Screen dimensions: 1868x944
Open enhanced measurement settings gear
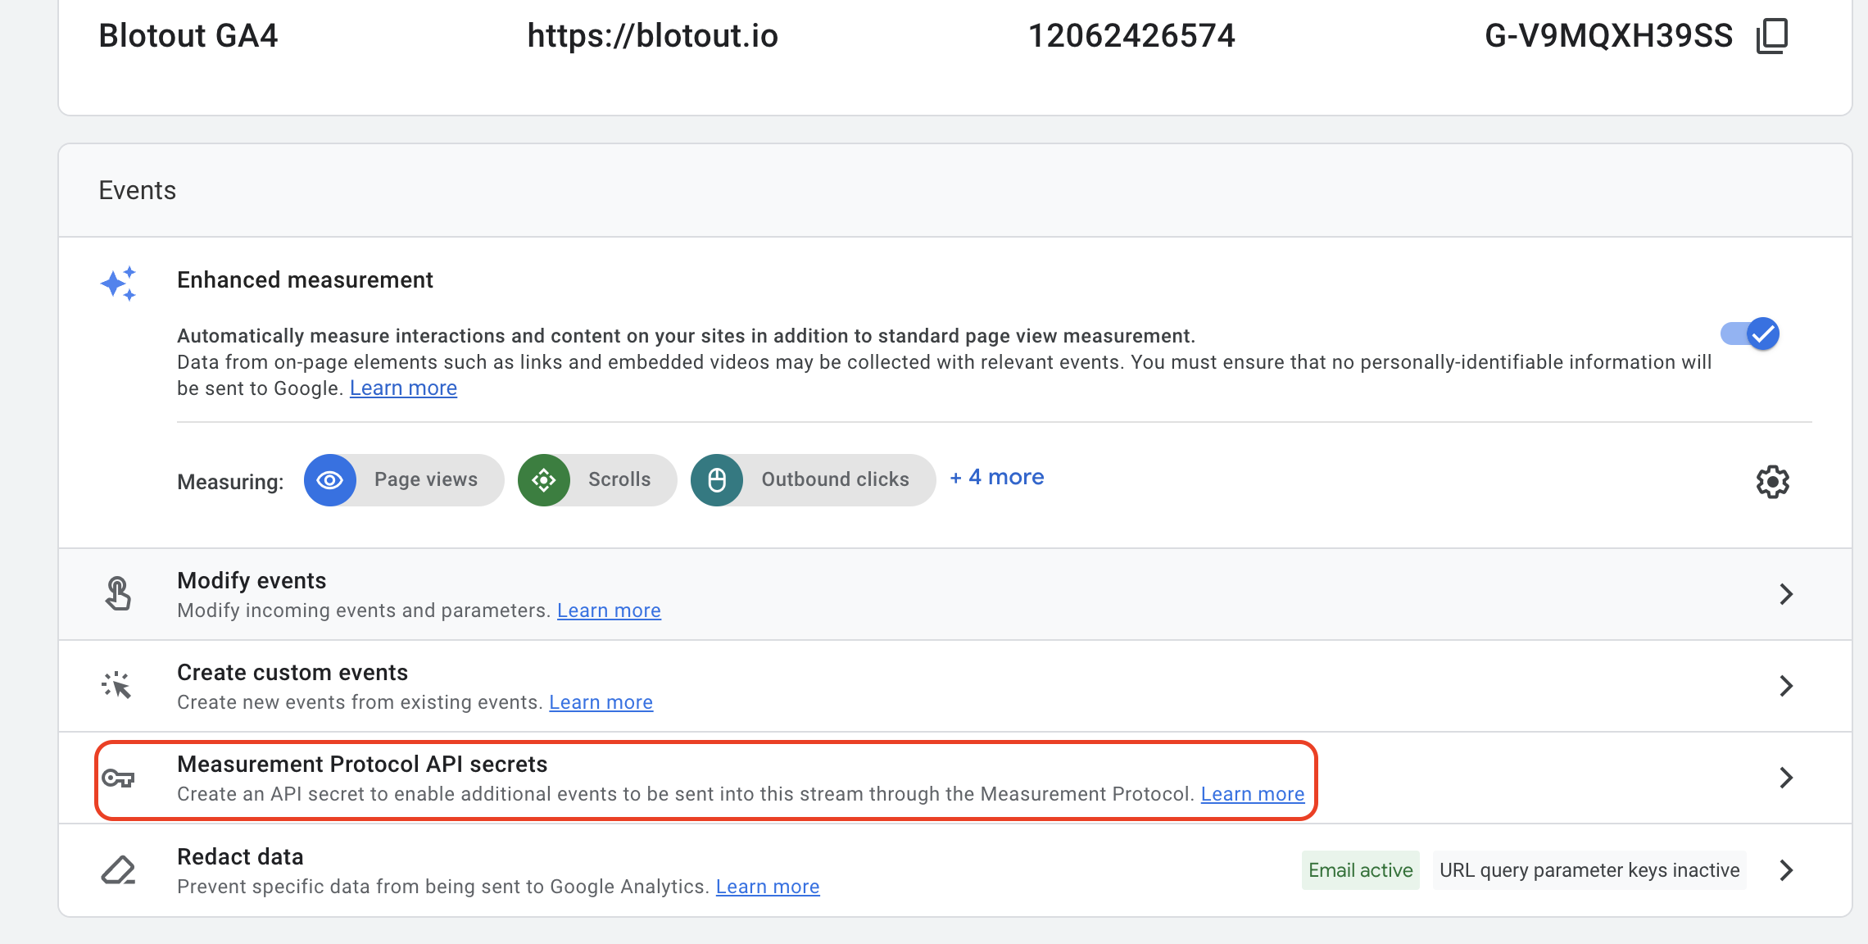click(1772, 482)
